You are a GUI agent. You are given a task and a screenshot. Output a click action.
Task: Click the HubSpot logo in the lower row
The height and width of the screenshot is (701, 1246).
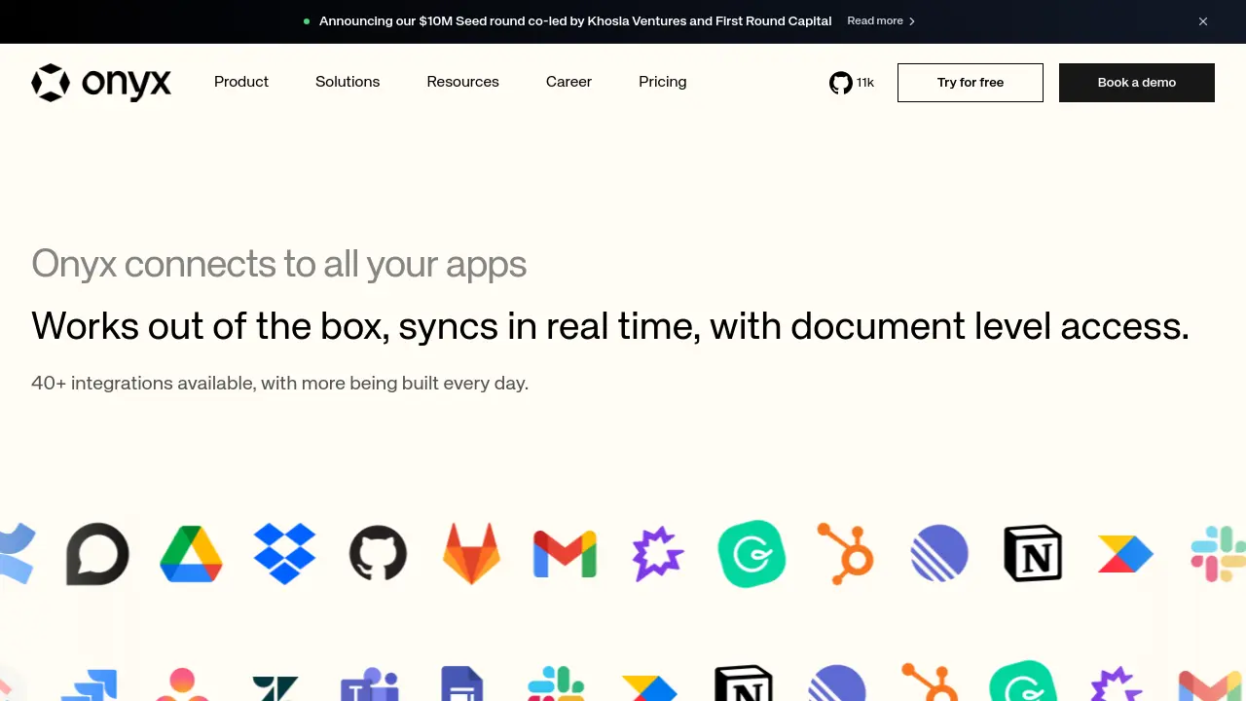click(929, 683)
